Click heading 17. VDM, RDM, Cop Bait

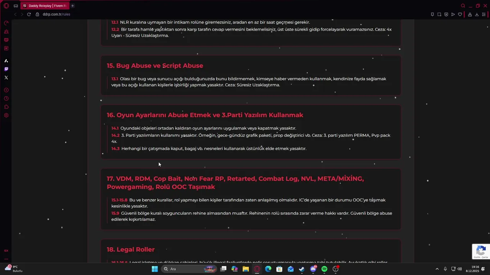click(235, 183)
